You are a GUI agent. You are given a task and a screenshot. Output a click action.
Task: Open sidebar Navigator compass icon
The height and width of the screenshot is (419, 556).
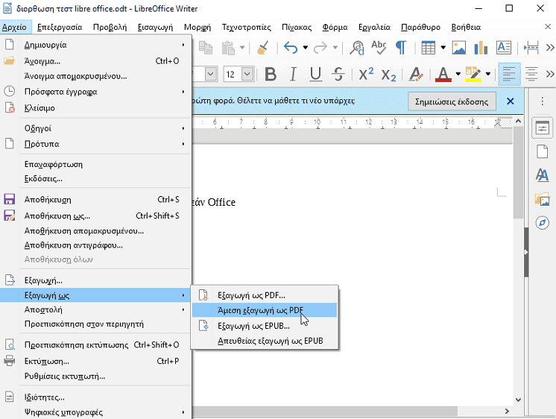pyautogui.click(x=542, y=223)
